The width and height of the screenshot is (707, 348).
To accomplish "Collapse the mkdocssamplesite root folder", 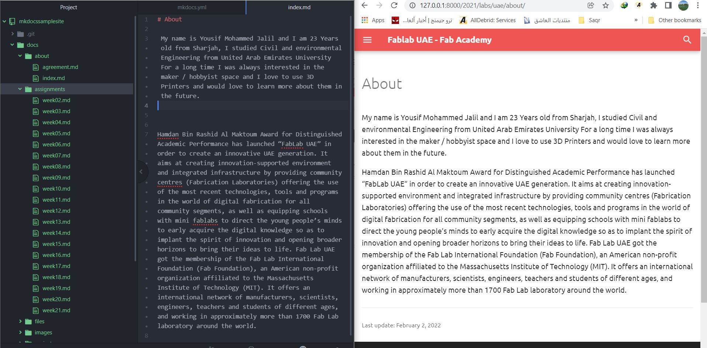I will 4,21.
